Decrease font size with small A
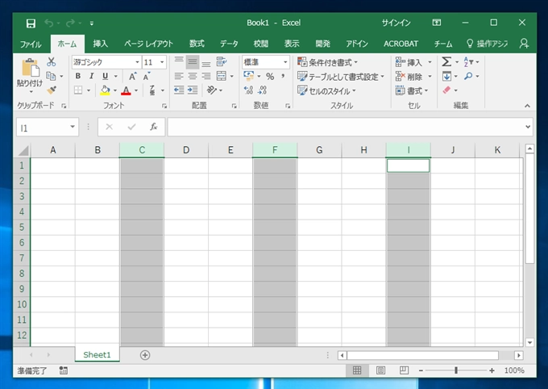The image size is (548, 389). [x=146, y=77]
